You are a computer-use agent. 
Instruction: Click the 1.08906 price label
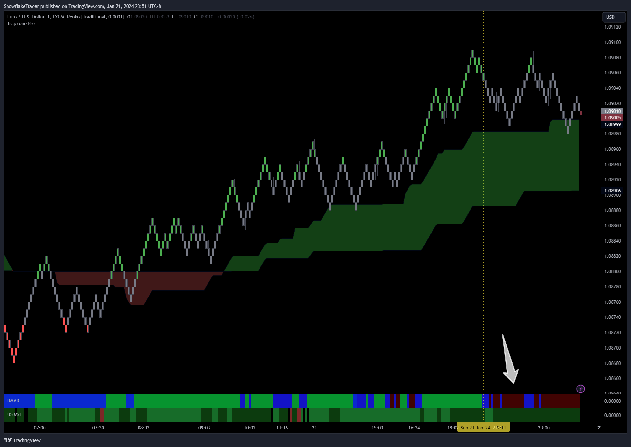[x=612, y=191]
